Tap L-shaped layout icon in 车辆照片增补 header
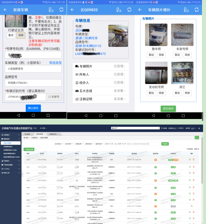The width and height of the screenshot is (206, 224). pos(186,10)
